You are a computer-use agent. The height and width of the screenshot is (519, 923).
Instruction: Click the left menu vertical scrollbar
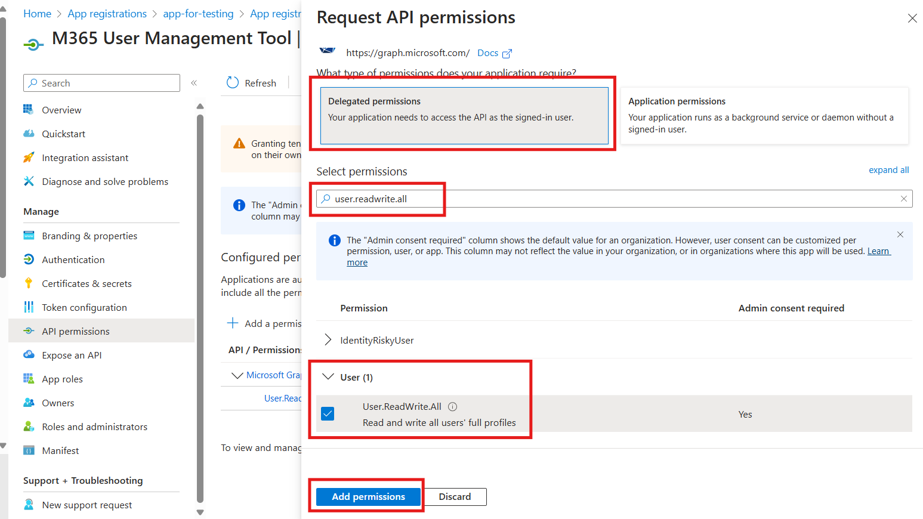(x=200, y=308)
